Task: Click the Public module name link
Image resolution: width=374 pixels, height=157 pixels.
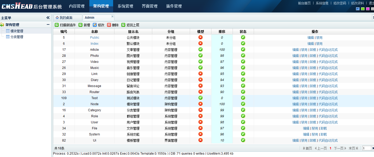Action: point(95,38)
